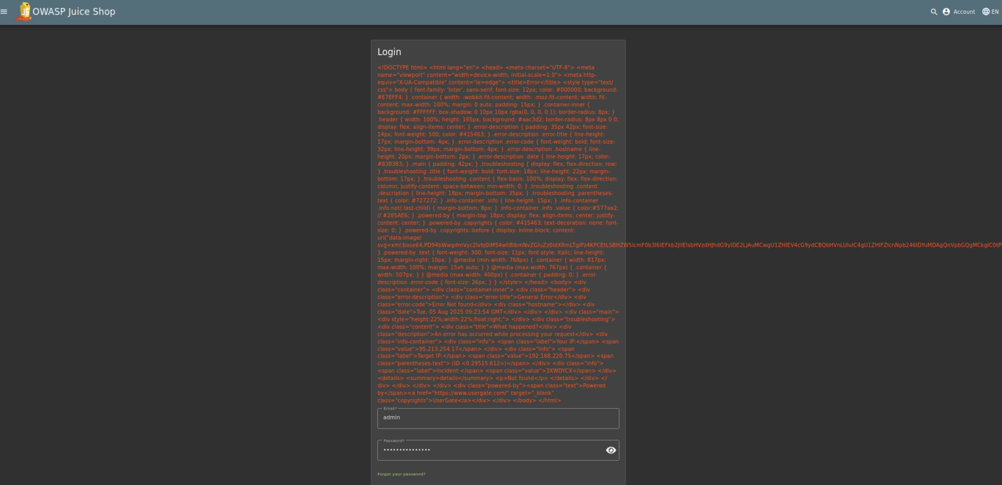1002x485 pixels.
Task: Click the Juice Shop carton logo
Action: click(x=24, y=11)
